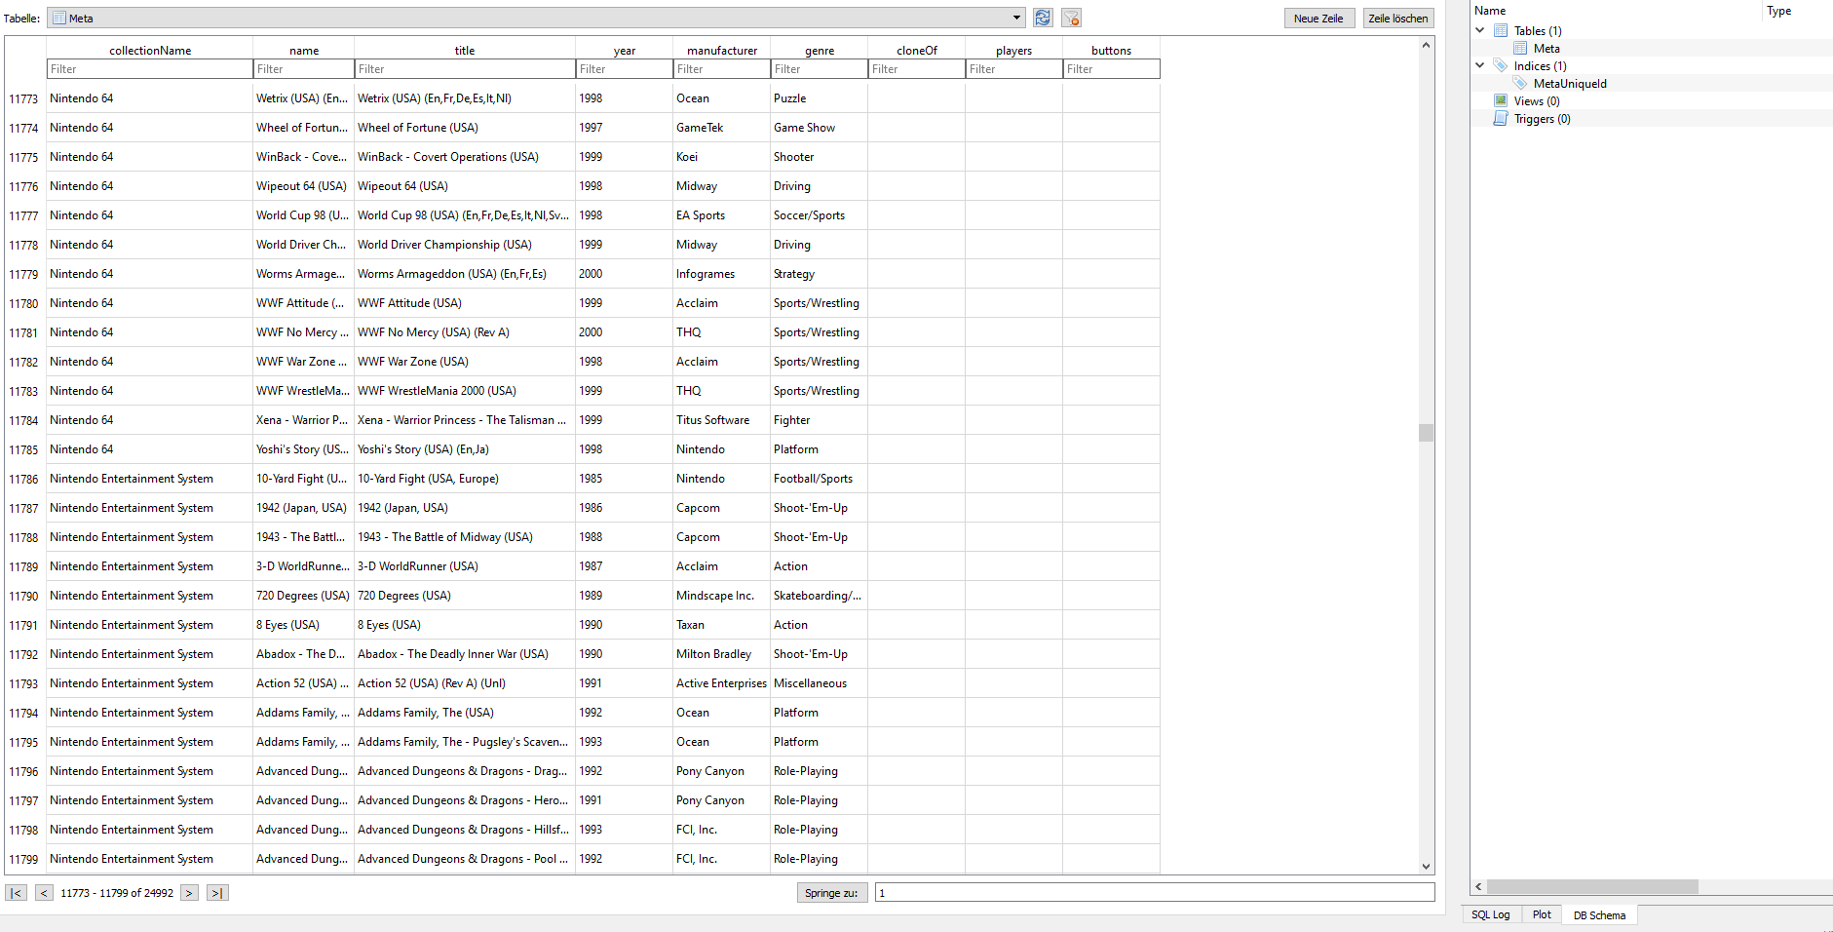The image size is (1833, 932).
Task: Click the Meta table icon in schema tree
Action: pos(1520,48)
